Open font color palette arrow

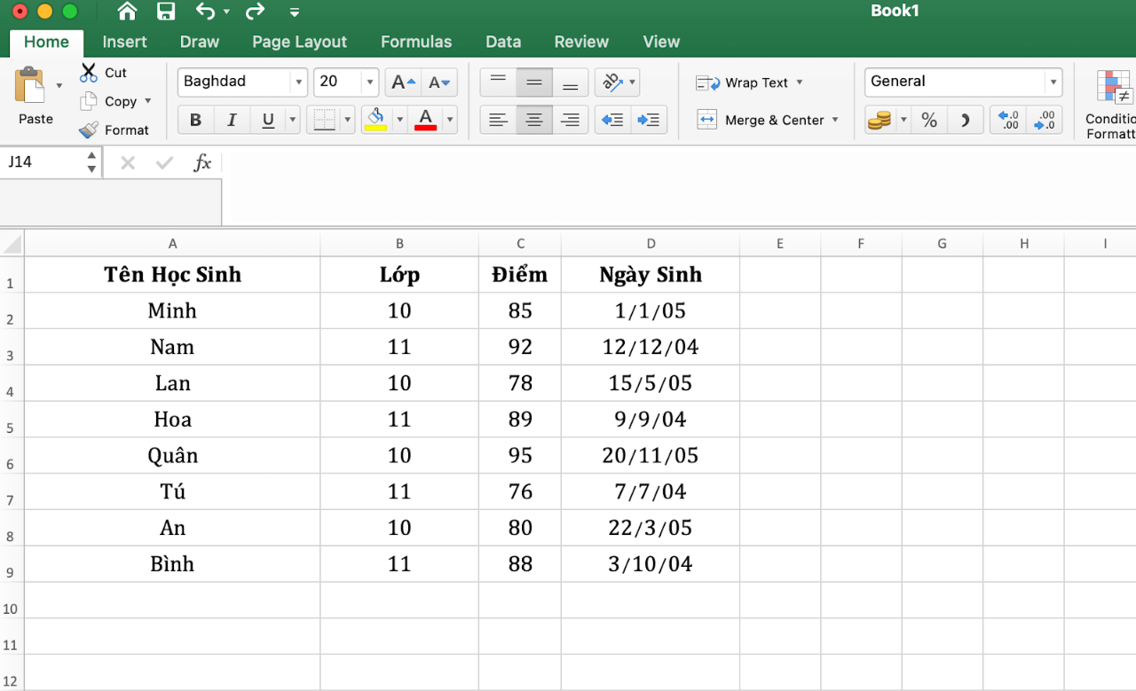click(x=450, y=120)
